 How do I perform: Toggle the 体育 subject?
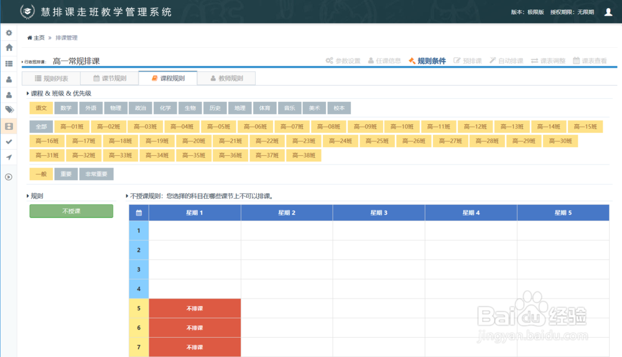point(264,108)
